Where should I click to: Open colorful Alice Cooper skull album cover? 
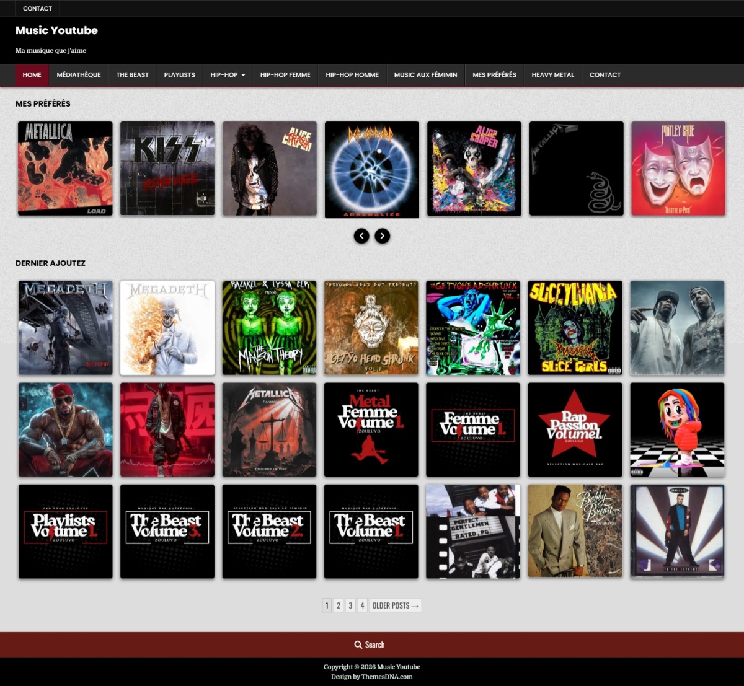(474, 169)
